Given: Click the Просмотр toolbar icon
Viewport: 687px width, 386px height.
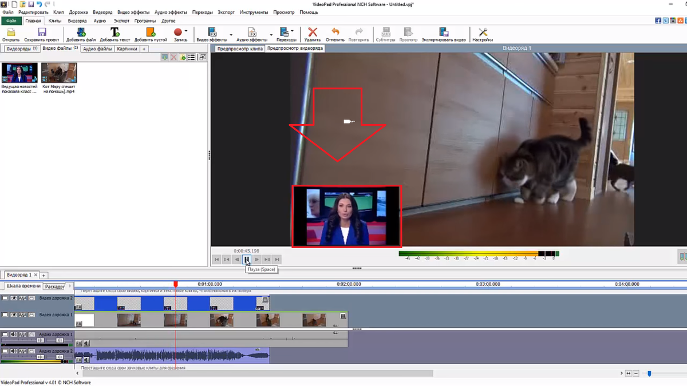Looking at the screenshot, I should [408, 33].
